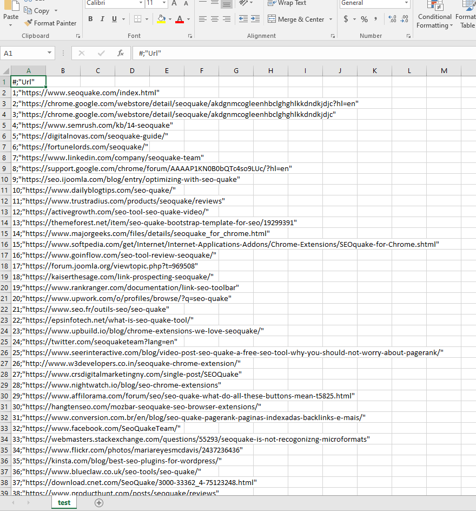476x511 pixels.
Task: Click the text Orientation icon
Action: coord(243,3)
